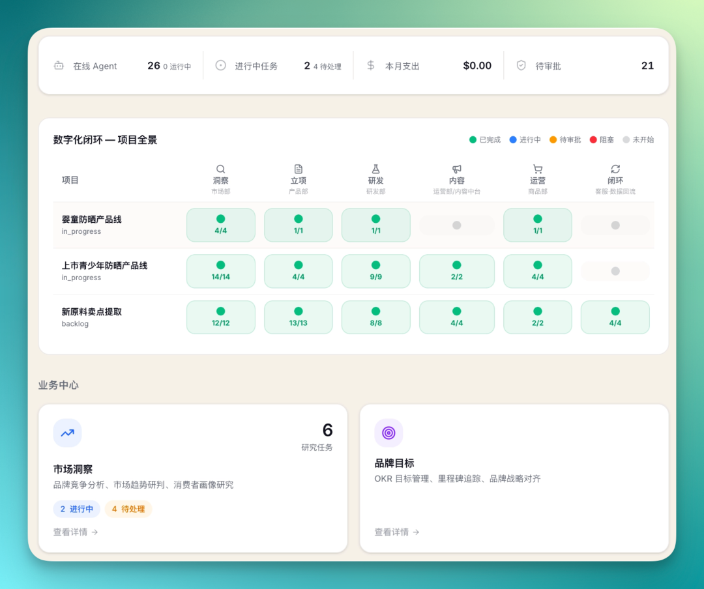Image resolution: width=704 pixels, height=589 pixels.
Task: Open 新原料卖点提取 闭环 cell 4/4
Action: 615,317
